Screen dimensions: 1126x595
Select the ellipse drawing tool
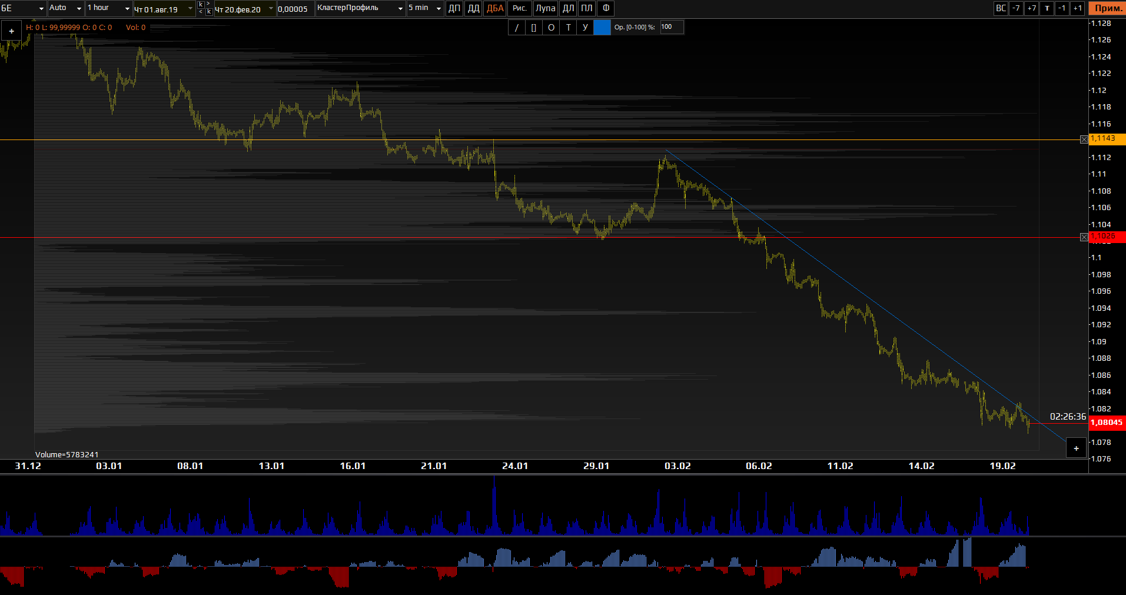coord(551,27)
